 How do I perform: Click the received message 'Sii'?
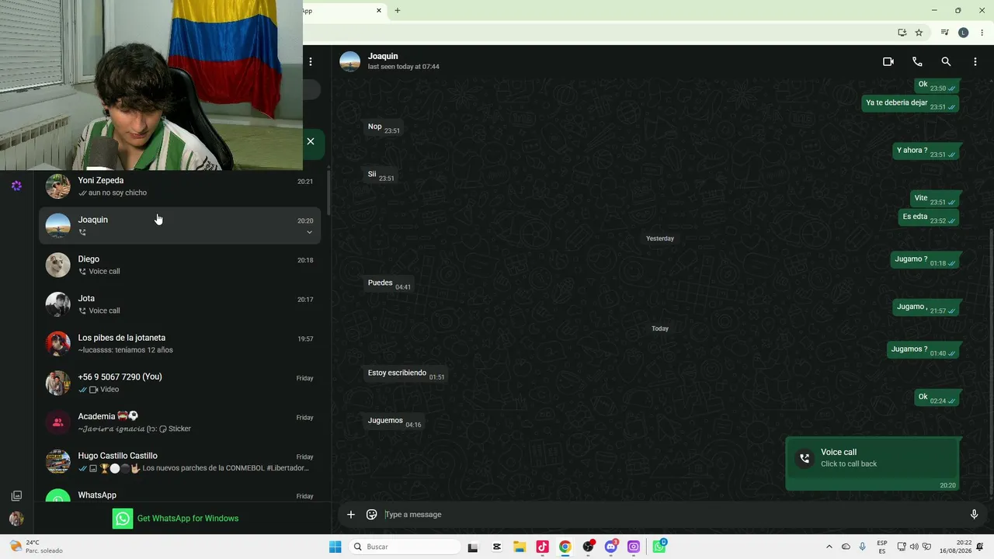tap(381, 175)
